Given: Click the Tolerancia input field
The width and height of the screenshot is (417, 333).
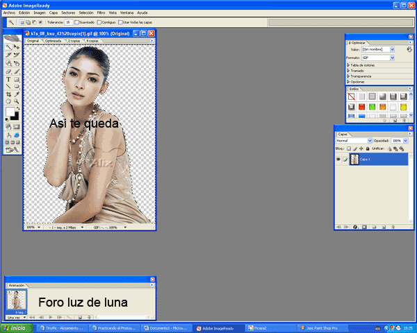Looking at the screenshot, I should point(68,22).
